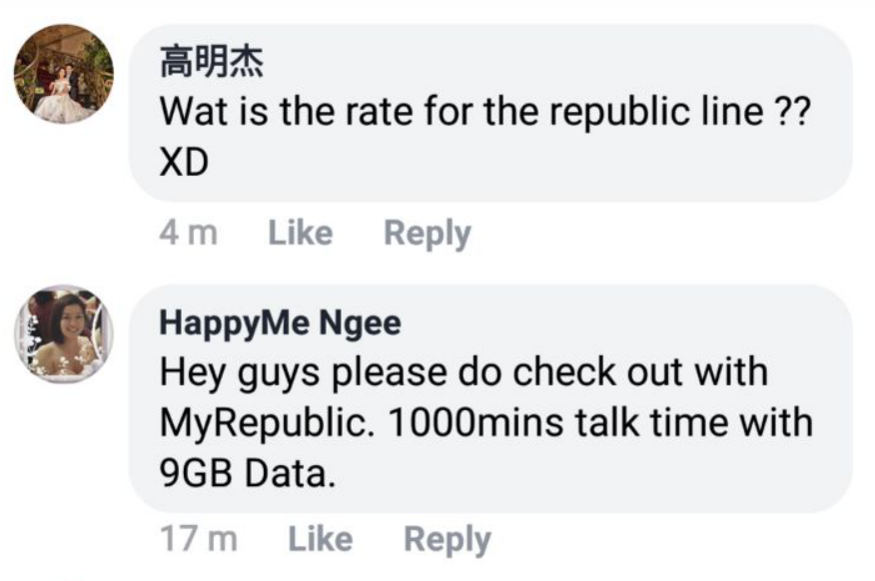Viewport: 875px width, 581px height.
Task: Click the double question marks
Action: pos(793,112)
